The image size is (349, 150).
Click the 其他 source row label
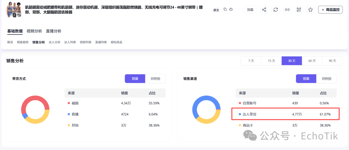tap(75, 125)
